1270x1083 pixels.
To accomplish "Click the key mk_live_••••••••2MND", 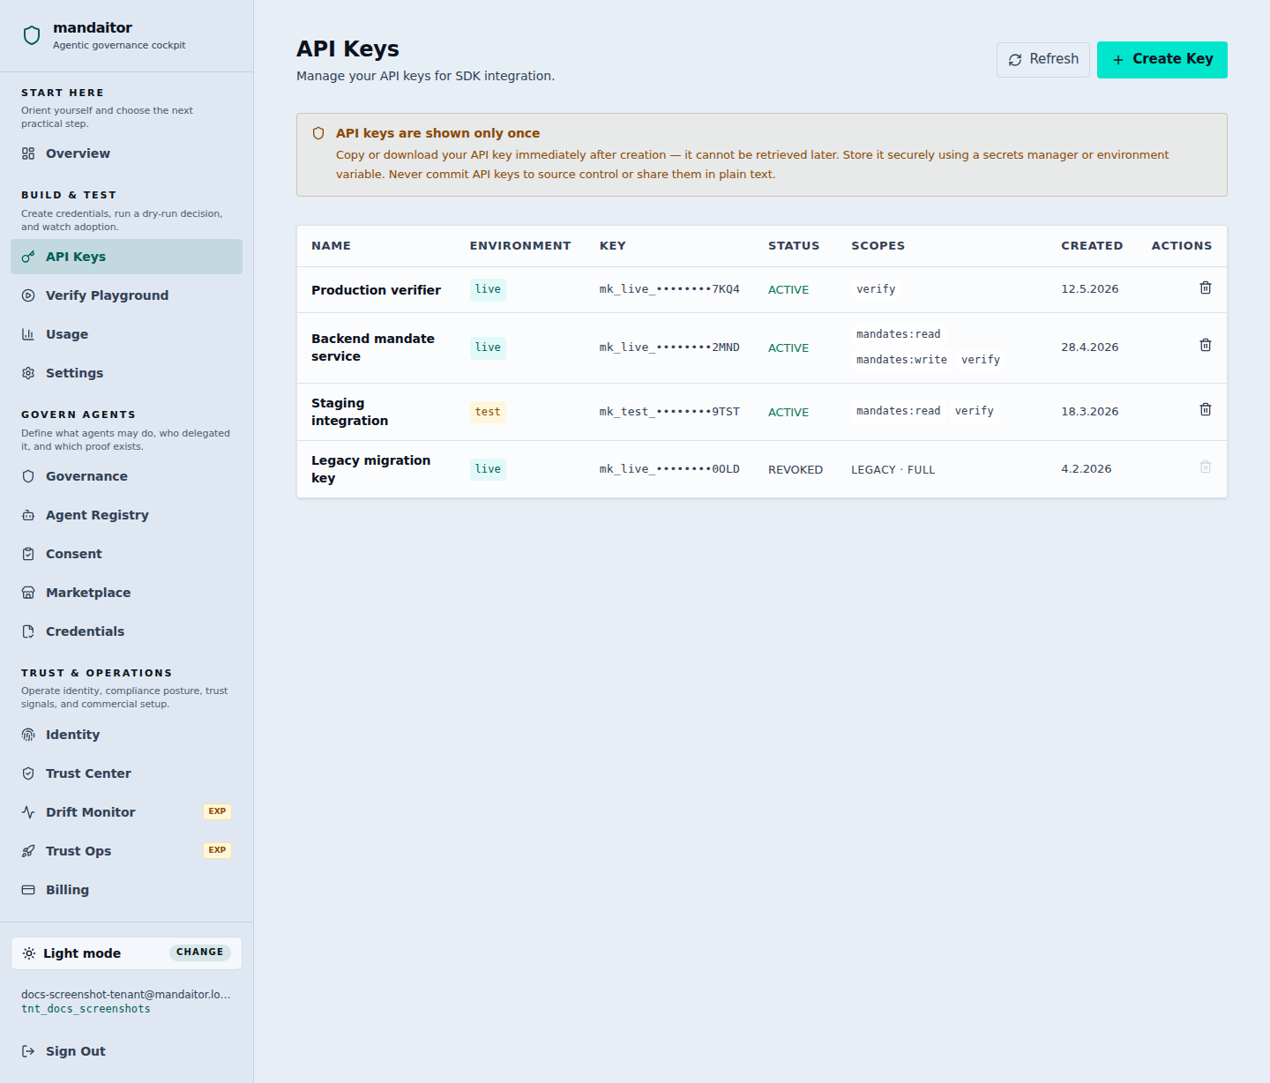I will pyautogui.click(x=669, y=347).
